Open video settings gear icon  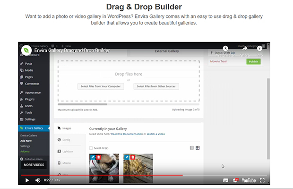[235, 180]
